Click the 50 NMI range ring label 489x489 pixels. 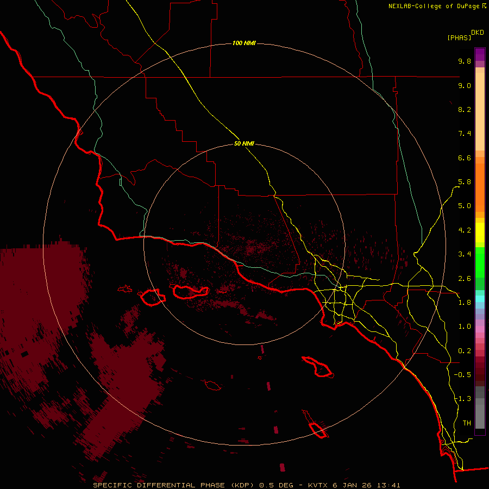point(244,144)
